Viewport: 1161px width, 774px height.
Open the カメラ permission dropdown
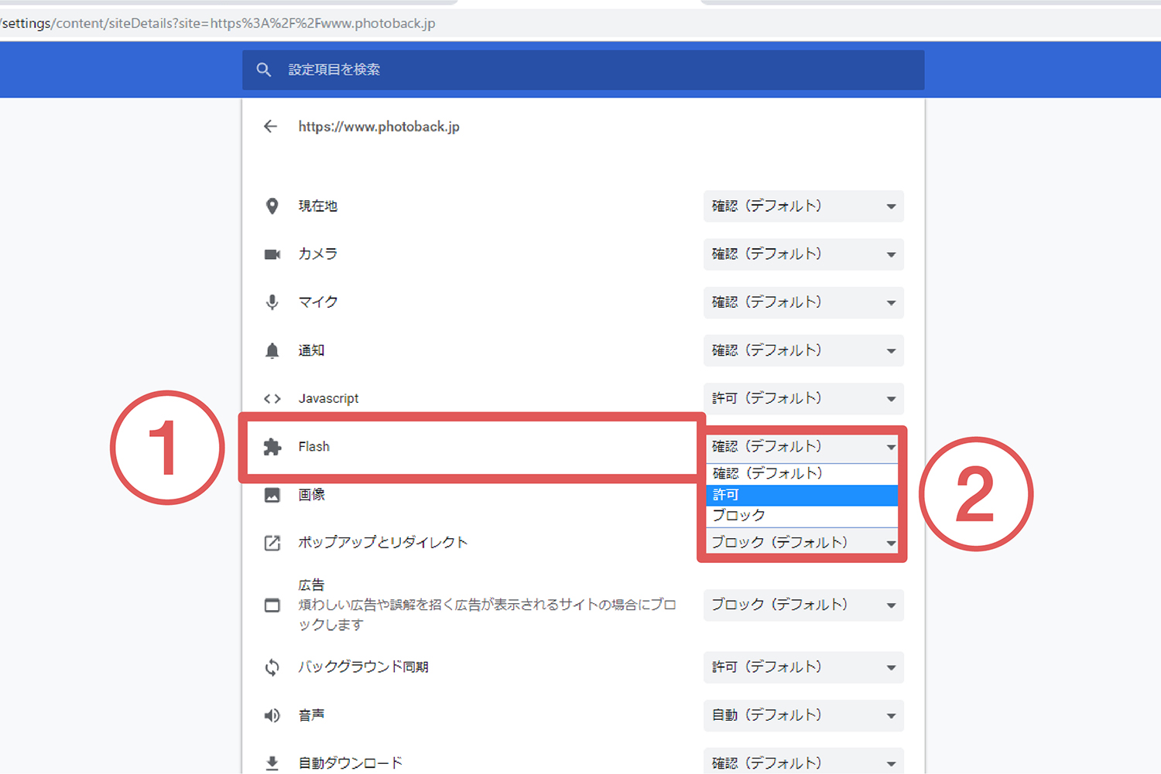click(x=803, y=254)
